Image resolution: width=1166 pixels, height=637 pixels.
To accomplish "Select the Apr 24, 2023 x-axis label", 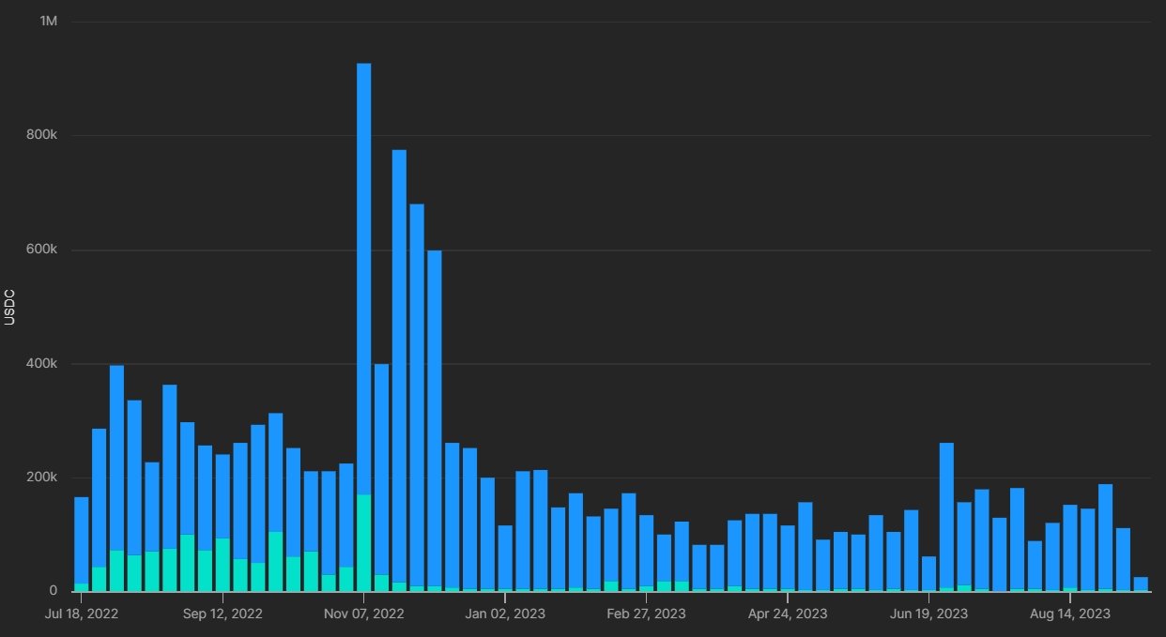I will point(787,614).
